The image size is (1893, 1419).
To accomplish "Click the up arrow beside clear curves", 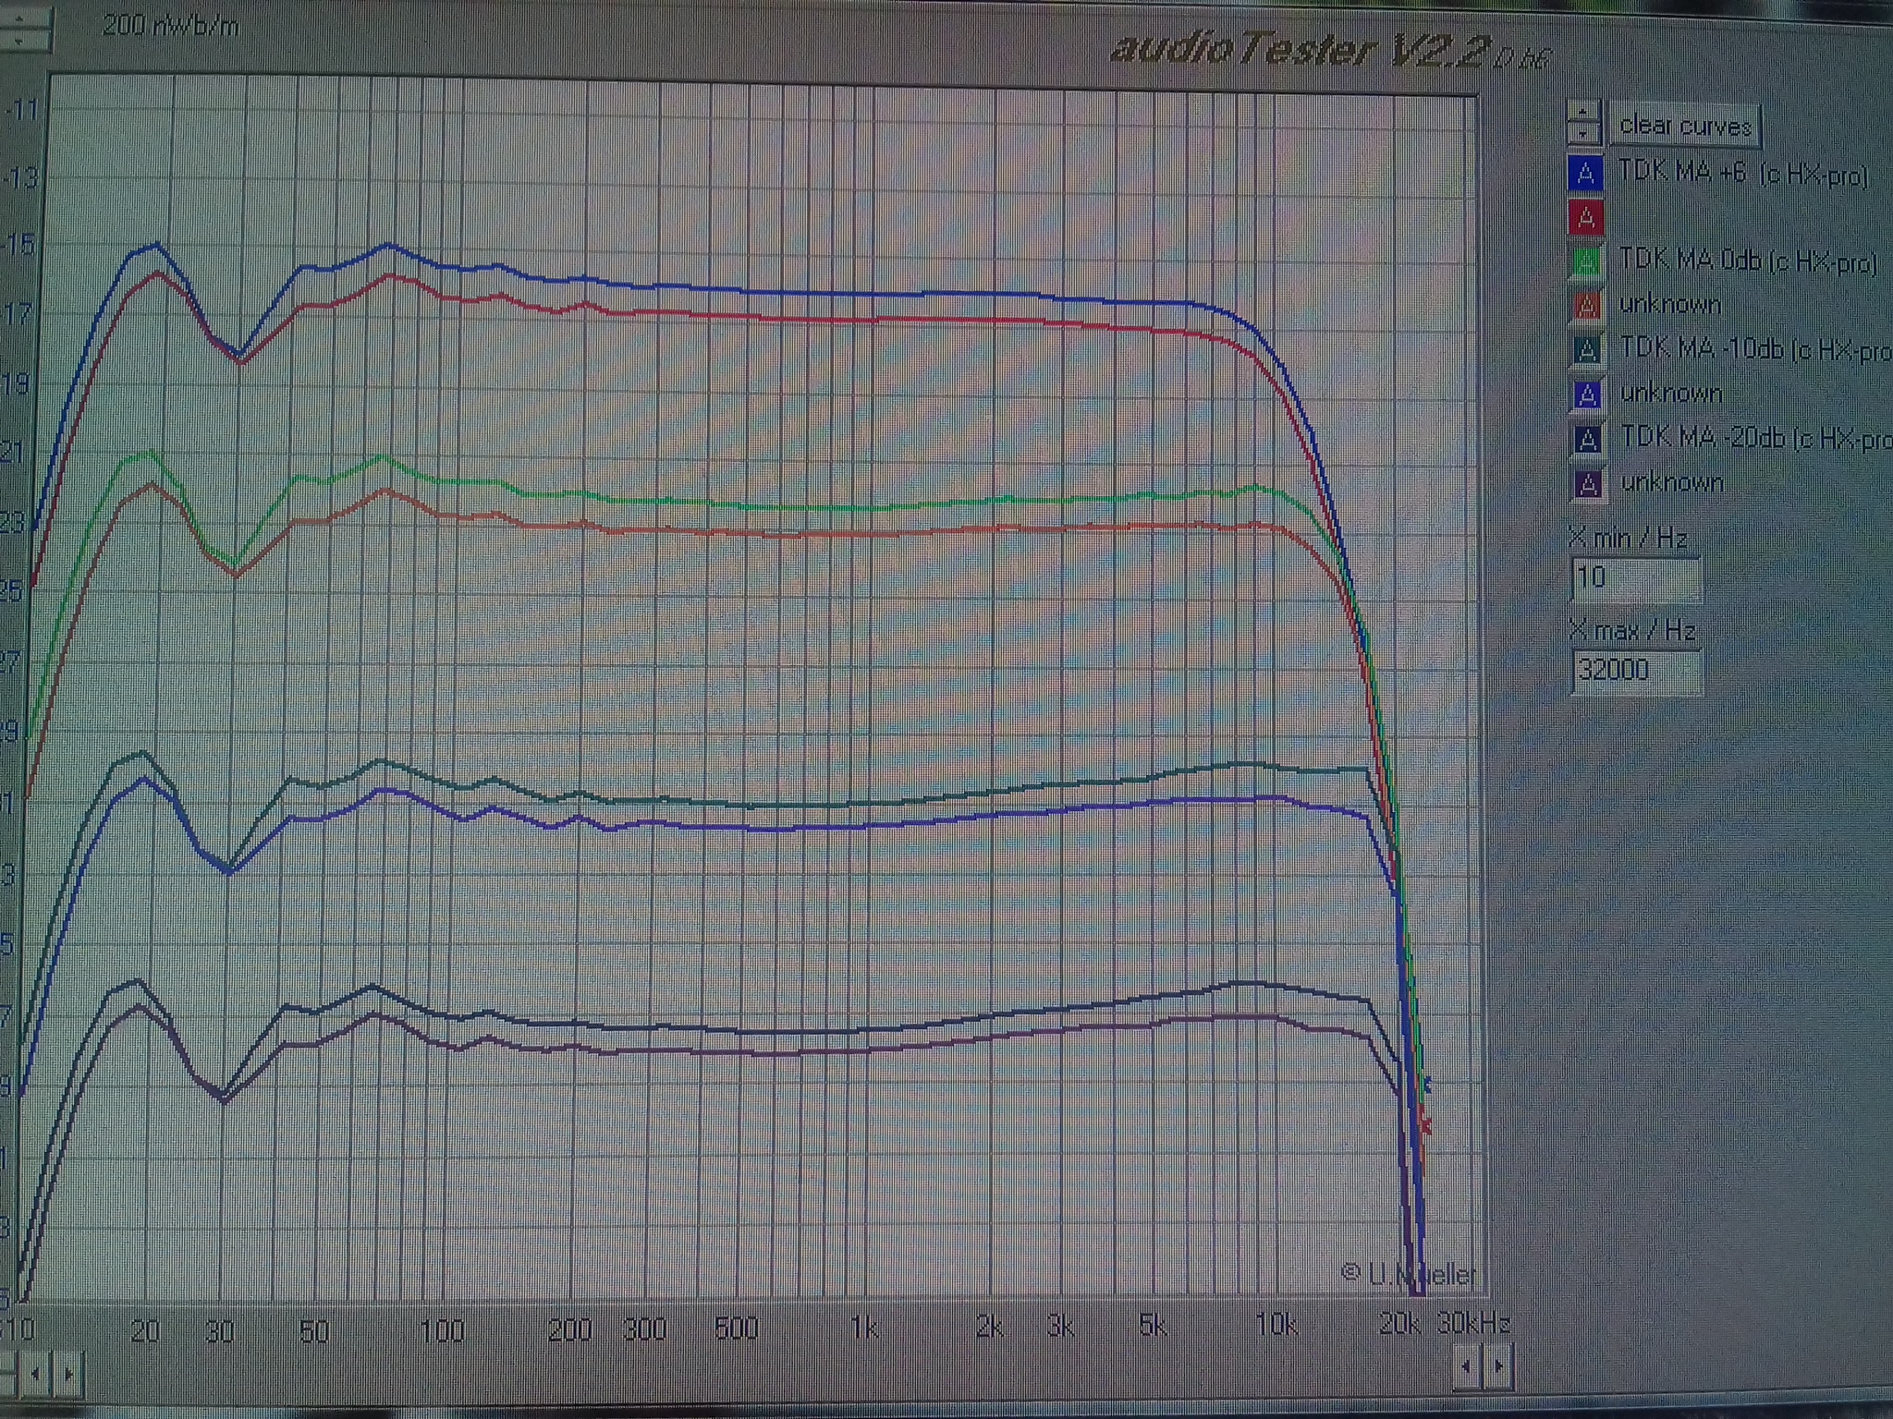I will pos(1583,112).
